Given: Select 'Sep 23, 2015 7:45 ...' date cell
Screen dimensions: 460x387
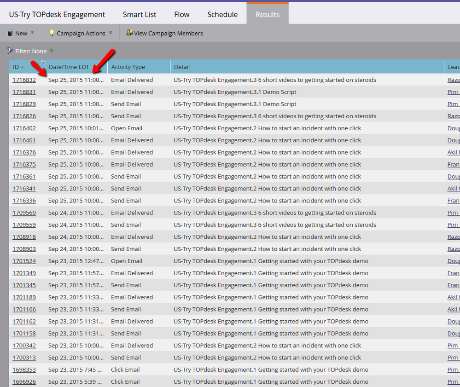Looking at the screenshot, I should click(75, 370).
